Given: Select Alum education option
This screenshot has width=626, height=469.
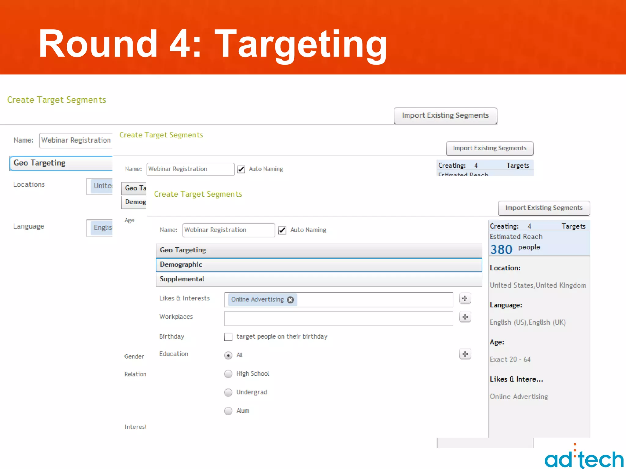Looking at the screenshot, I should pyautogui.click(x=228, y=411).
